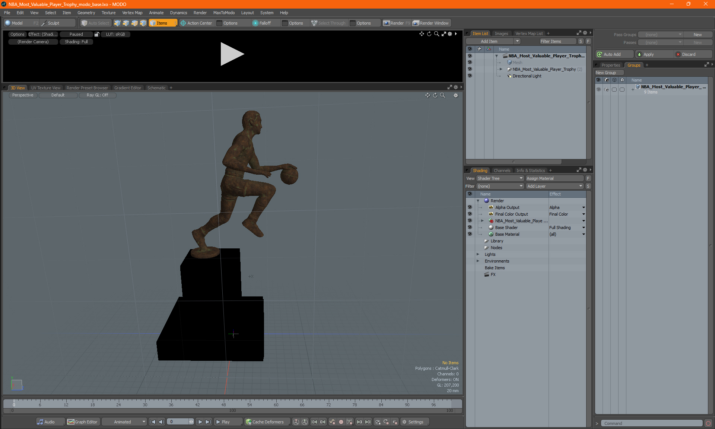Collapse the Render tree node

pos(478,201)
